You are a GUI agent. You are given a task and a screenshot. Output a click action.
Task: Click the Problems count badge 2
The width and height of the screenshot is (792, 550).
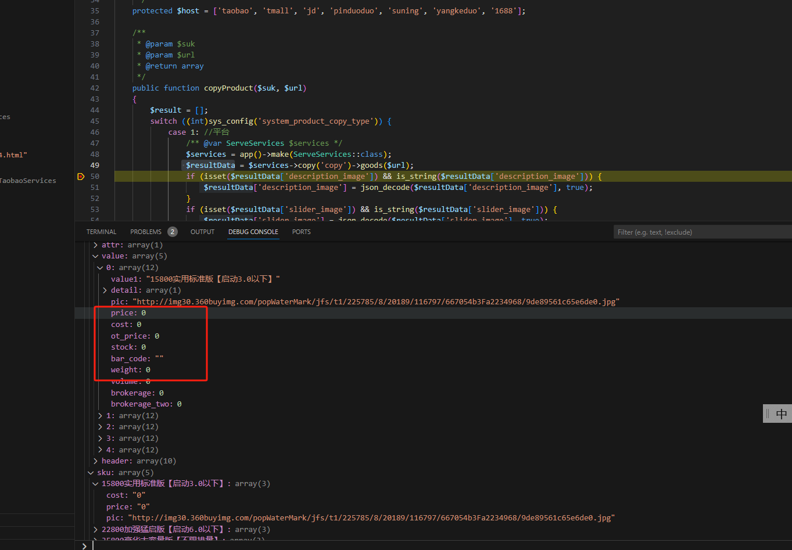tap(173, 232)
